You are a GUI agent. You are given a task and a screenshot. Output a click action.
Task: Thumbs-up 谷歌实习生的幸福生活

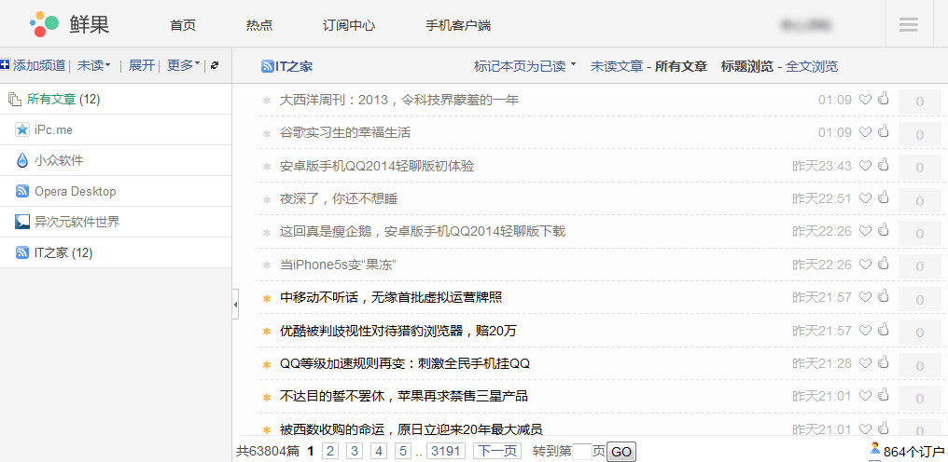pos(884,130)
